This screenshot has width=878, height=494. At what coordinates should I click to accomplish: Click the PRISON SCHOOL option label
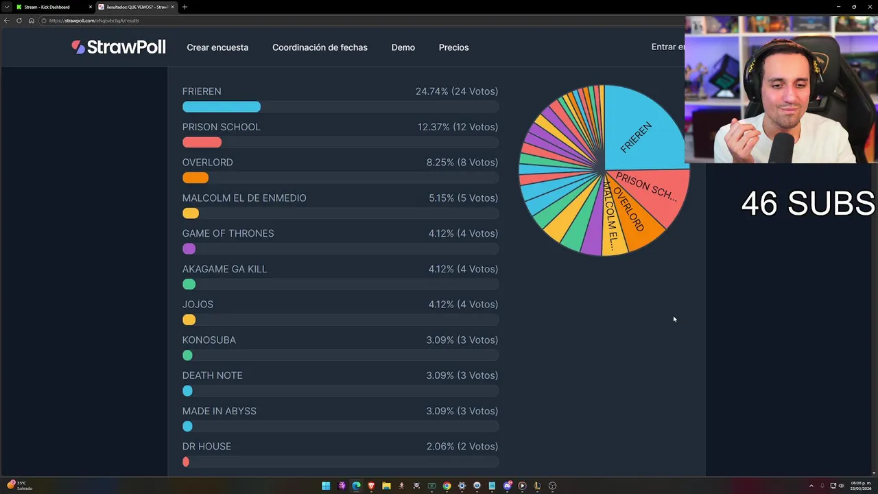point(222,127)
